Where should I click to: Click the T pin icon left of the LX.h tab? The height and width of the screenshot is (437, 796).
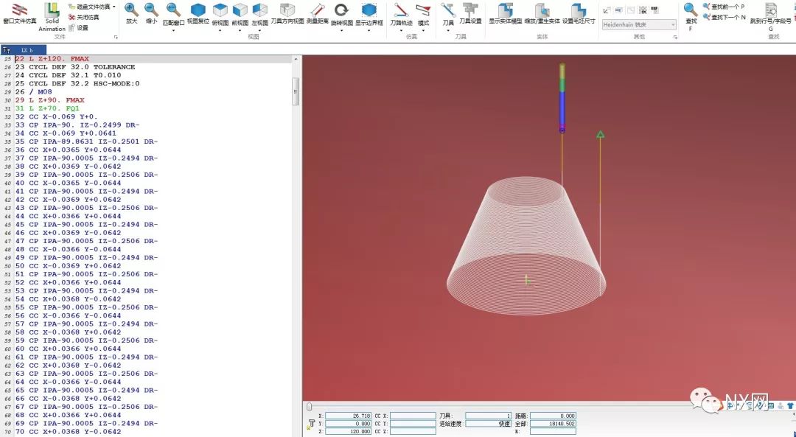pyautogui.click(x=6, y=50)
